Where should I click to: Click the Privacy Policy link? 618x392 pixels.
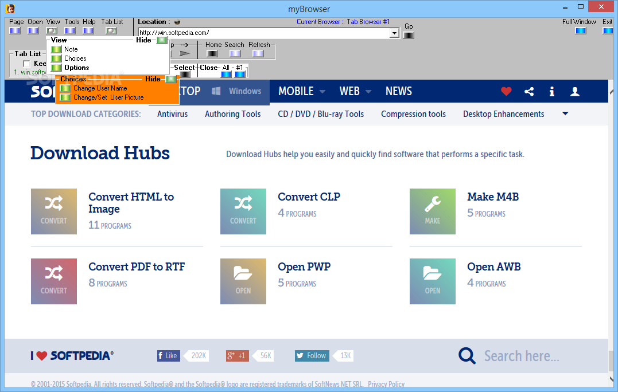pyautogui.click(x=386, y=384)
